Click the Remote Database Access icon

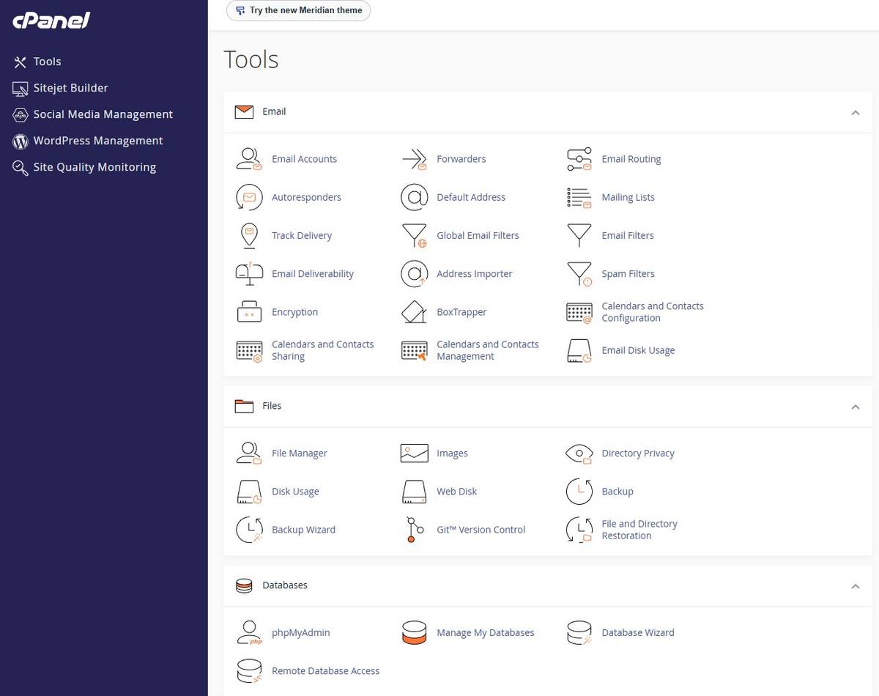(249, 670)
